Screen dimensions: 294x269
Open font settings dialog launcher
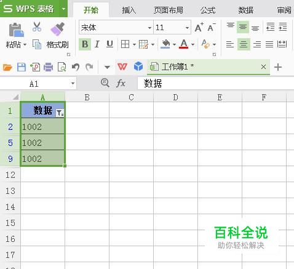click(214, 55)
